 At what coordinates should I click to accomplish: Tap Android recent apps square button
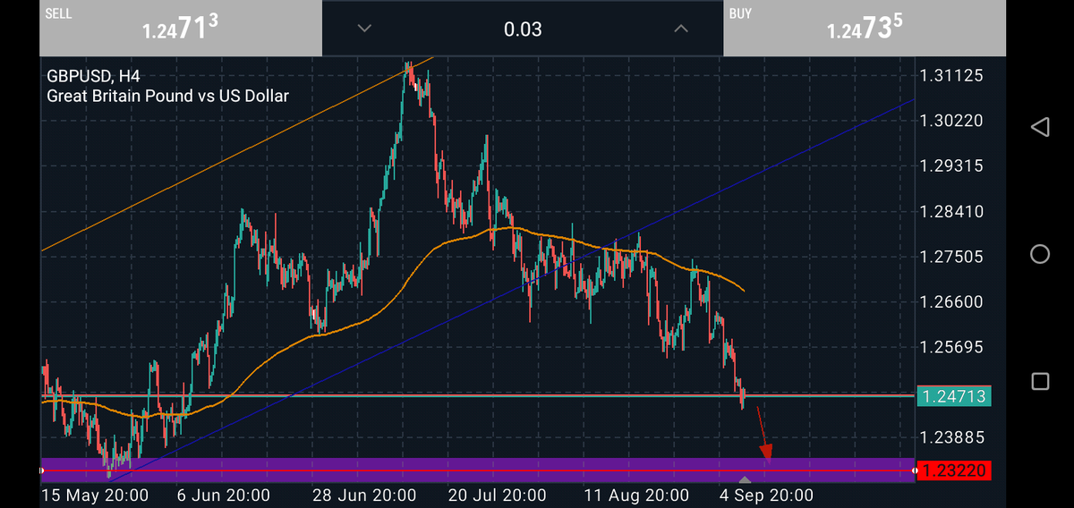click(x=1040, y=382)
